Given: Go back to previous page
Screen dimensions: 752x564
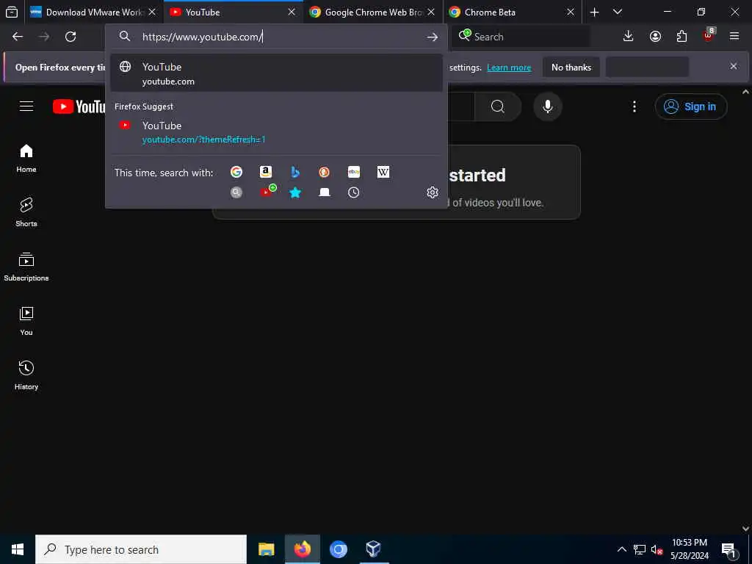Looking at the screenshot, I should (18, 37).
